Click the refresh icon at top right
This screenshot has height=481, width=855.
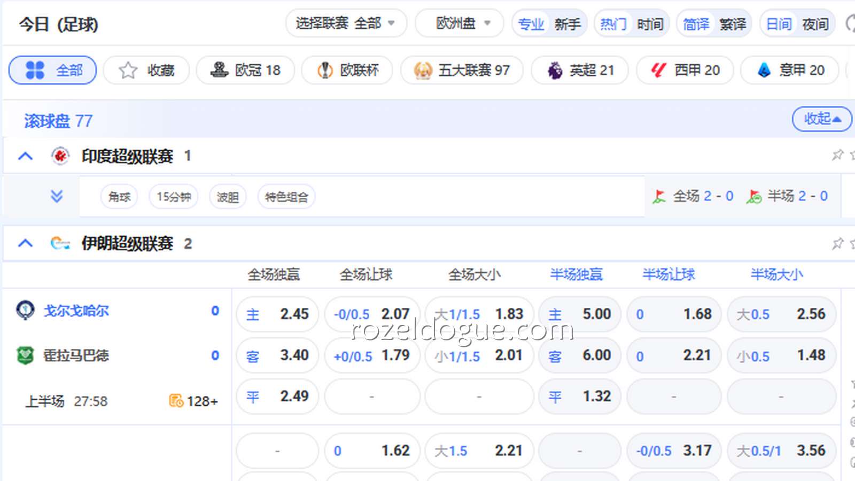pos(850,24)
